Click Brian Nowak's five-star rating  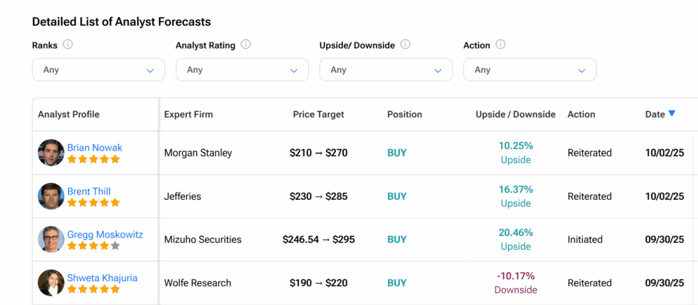coord(93,159)
